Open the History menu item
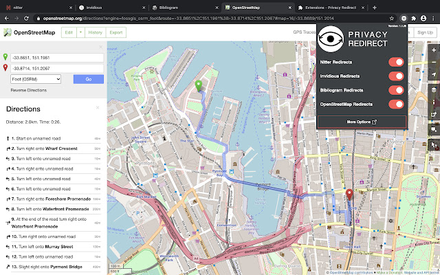This screenshot has height=275, width=440. [96, 32]
